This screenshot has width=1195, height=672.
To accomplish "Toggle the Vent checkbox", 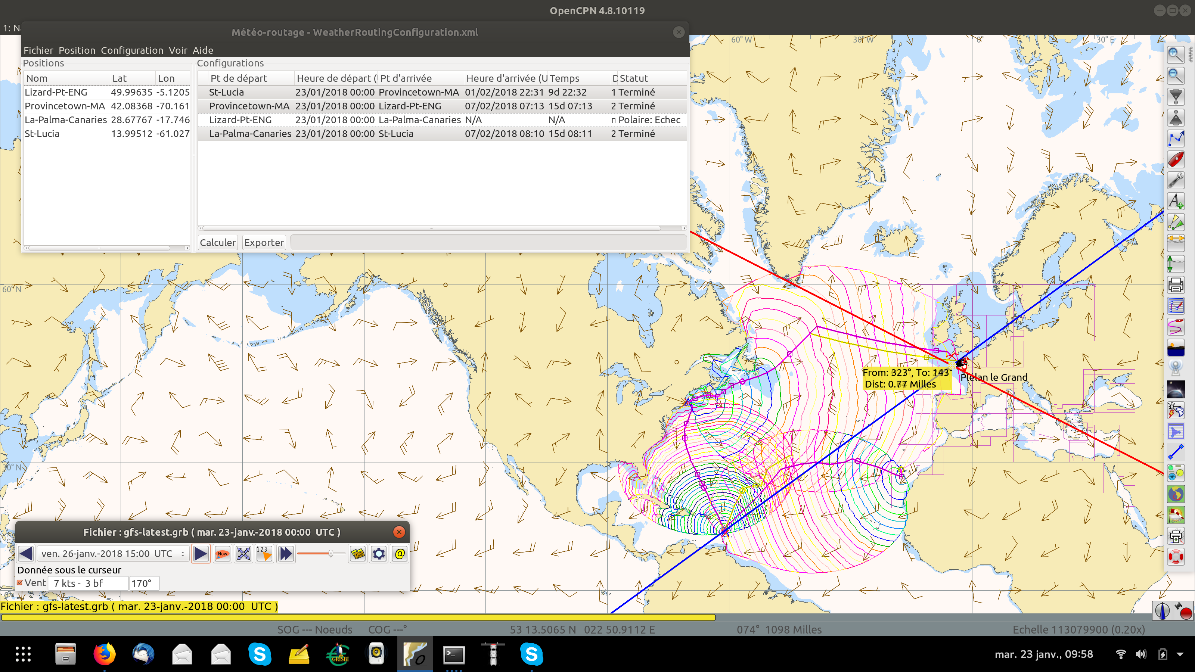I will [x=20, y=583].
